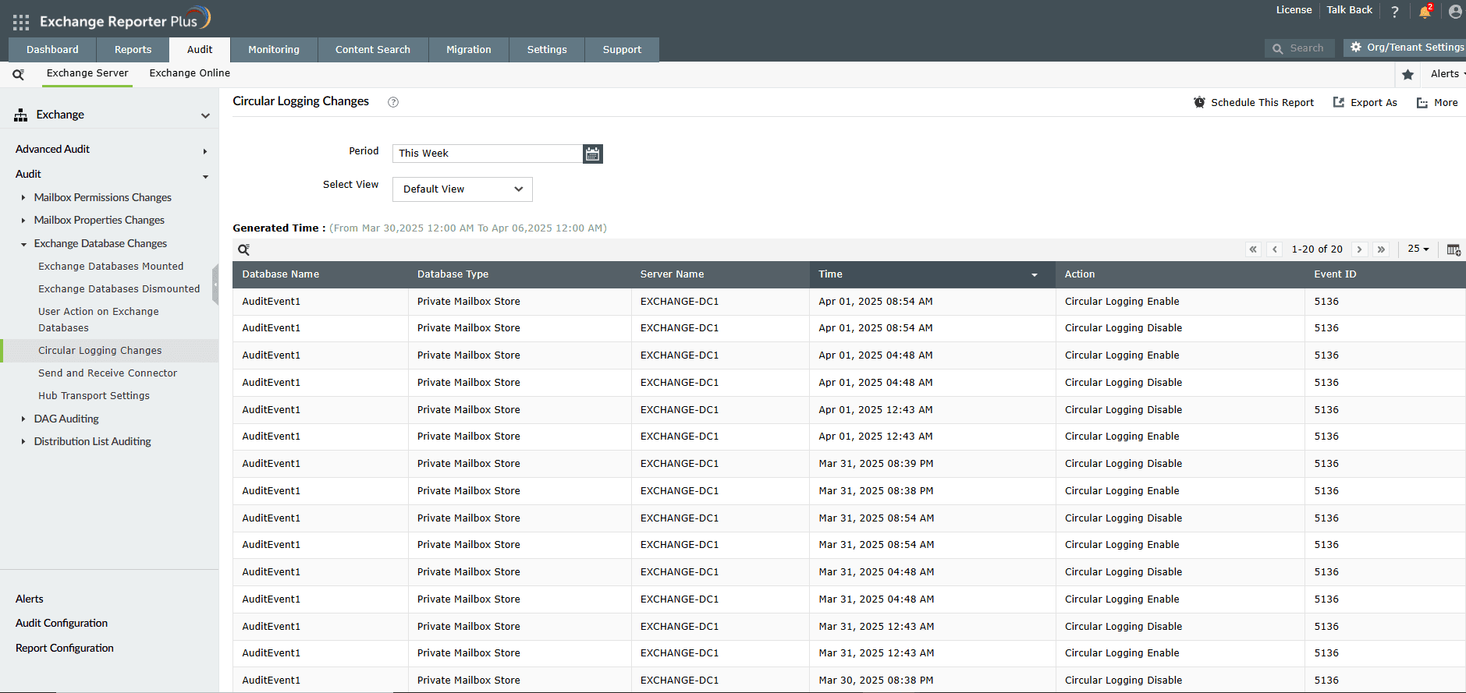Open Send and Receive Connector report

point(108,373)
